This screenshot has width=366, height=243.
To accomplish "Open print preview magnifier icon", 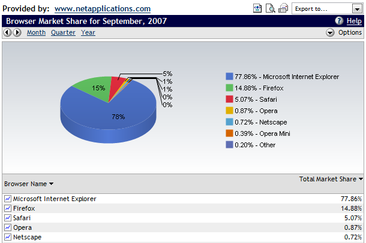I will tap(270, 8).
